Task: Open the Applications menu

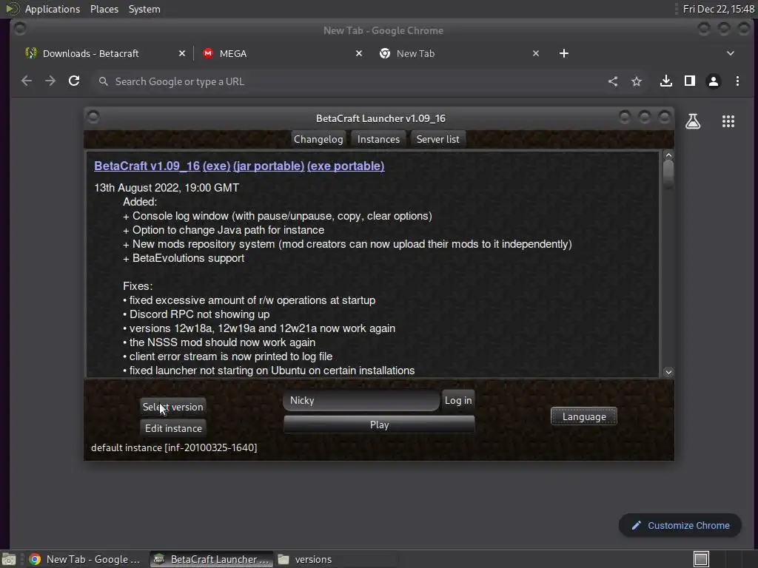Action: (53, 9)
